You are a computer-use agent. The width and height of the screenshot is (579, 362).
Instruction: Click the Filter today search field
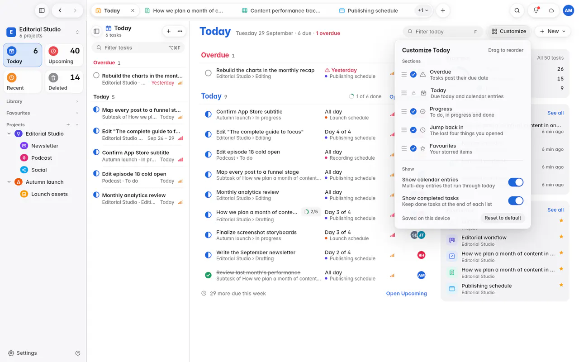pyautogui.click(x=443, y=32)
